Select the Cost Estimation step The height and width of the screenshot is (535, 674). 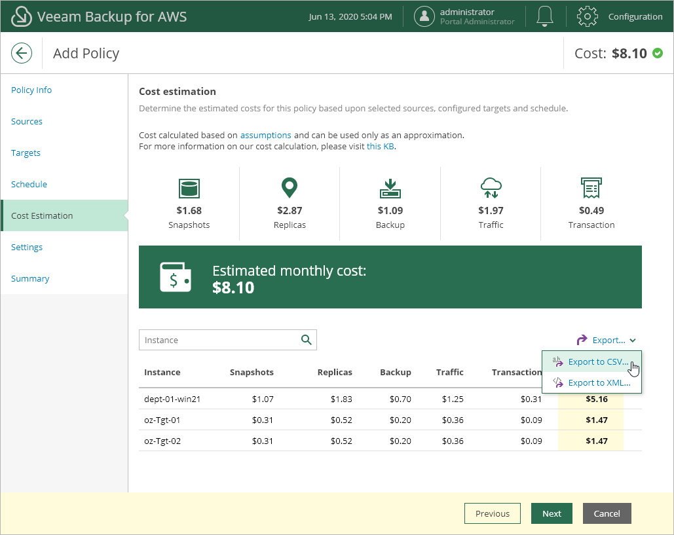pyautogui.click(x=64, y=215)
